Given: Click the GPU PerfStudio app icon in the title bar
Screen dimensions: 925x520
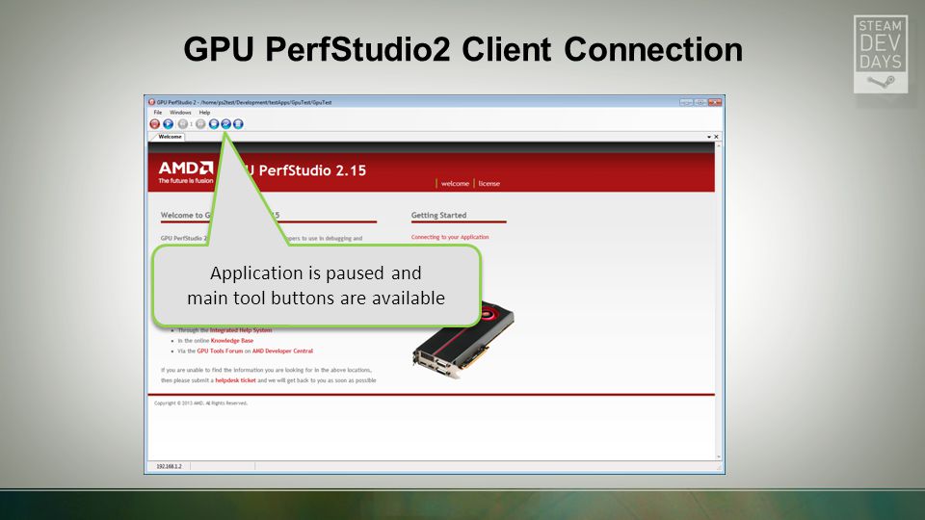Looking at the screenshot, I should coord(151,102).
